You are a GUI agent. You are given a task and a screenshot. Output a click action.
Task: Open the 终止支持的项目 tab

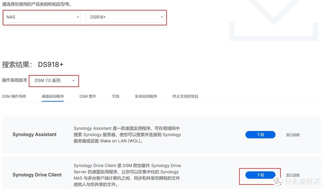coord(185,96)
